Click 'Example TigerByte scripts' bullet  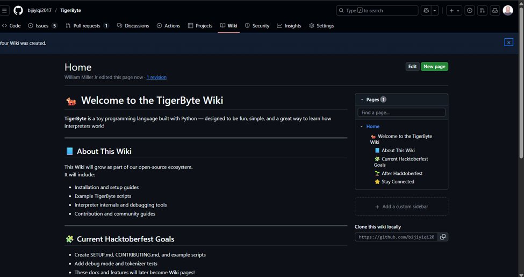tap(103, 196)
